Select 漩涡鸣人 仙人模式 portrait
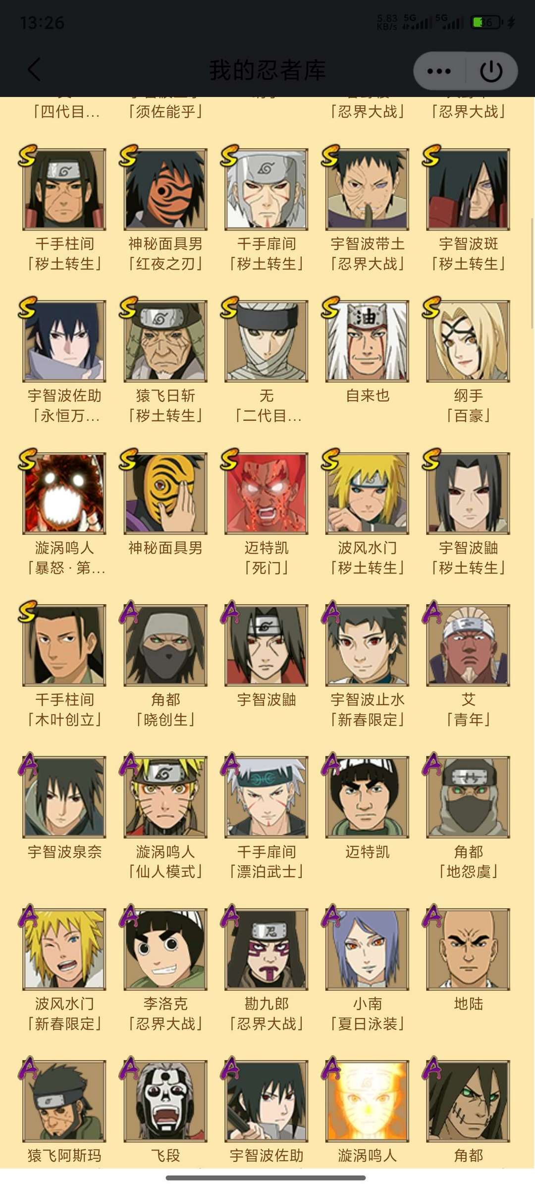 (x=165, y=797)
